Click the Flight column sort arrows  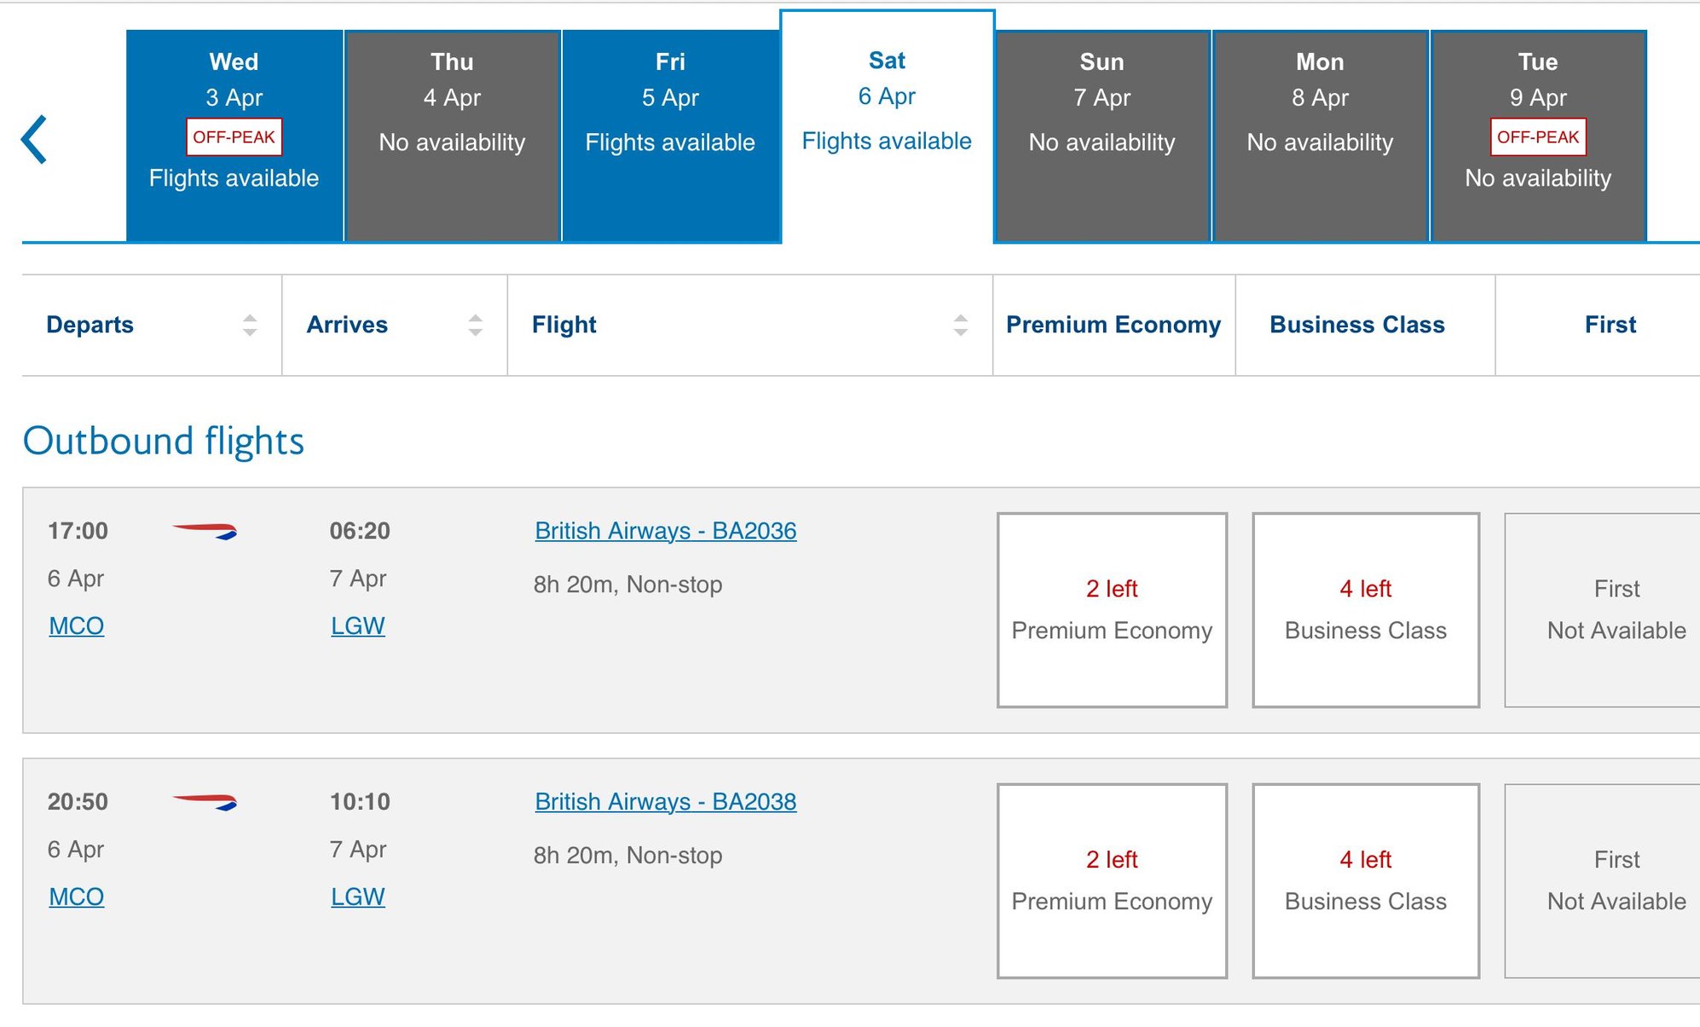[x=961, y=325]
